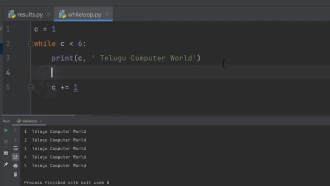Click the Stop process square icon
This screenshot has height=186, width=330.
click(6, 142)
